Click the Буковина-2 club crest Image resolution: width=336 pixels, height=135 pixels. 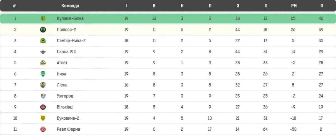click(x=43, y=118)
